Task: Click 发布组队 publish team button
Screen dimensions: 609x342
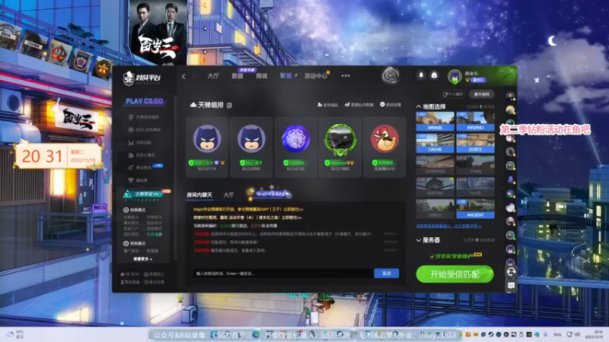Action: [x=328, y=105]
